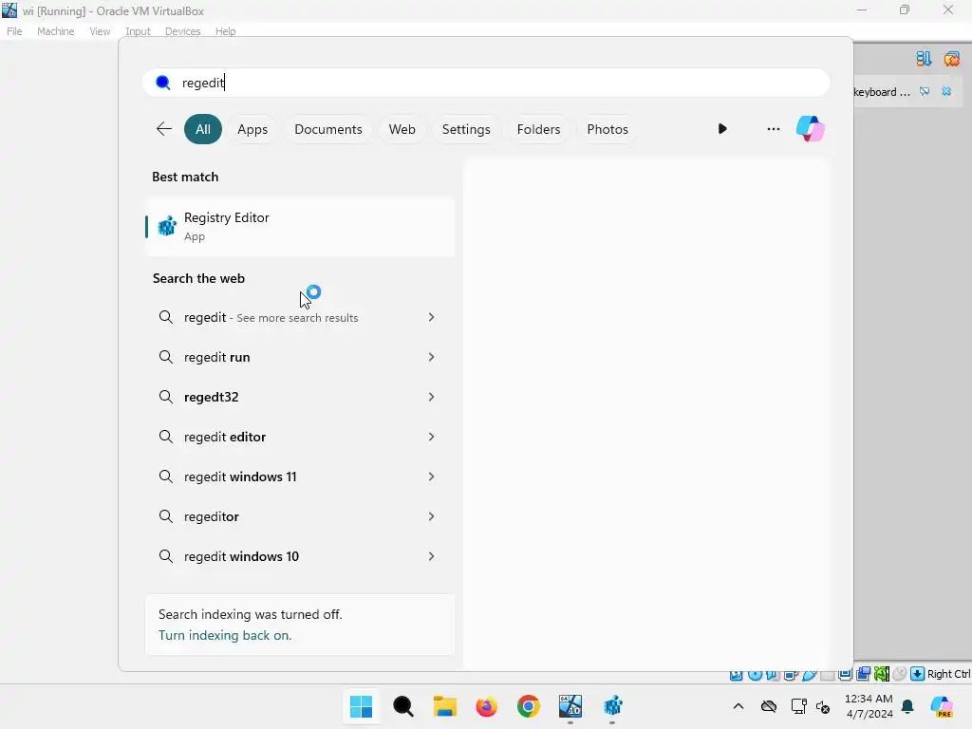Launch File Explorer from the taskbar
972x729 pixels.
point(444,706)
